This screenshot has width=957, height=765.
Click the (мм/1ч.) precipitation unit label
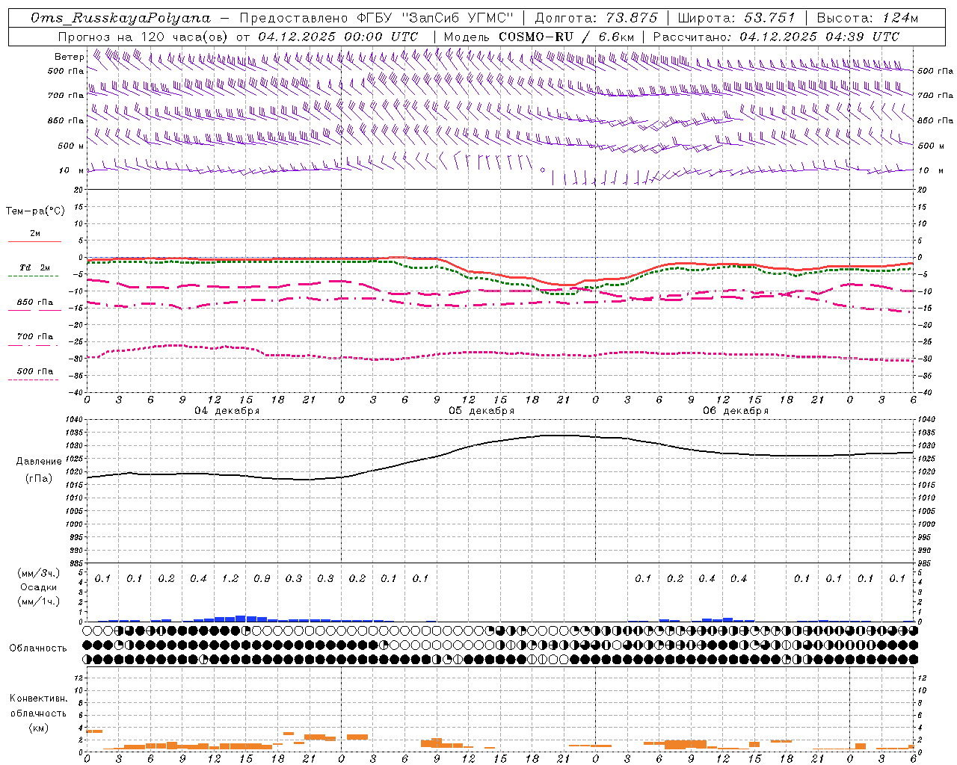point(38,601)
